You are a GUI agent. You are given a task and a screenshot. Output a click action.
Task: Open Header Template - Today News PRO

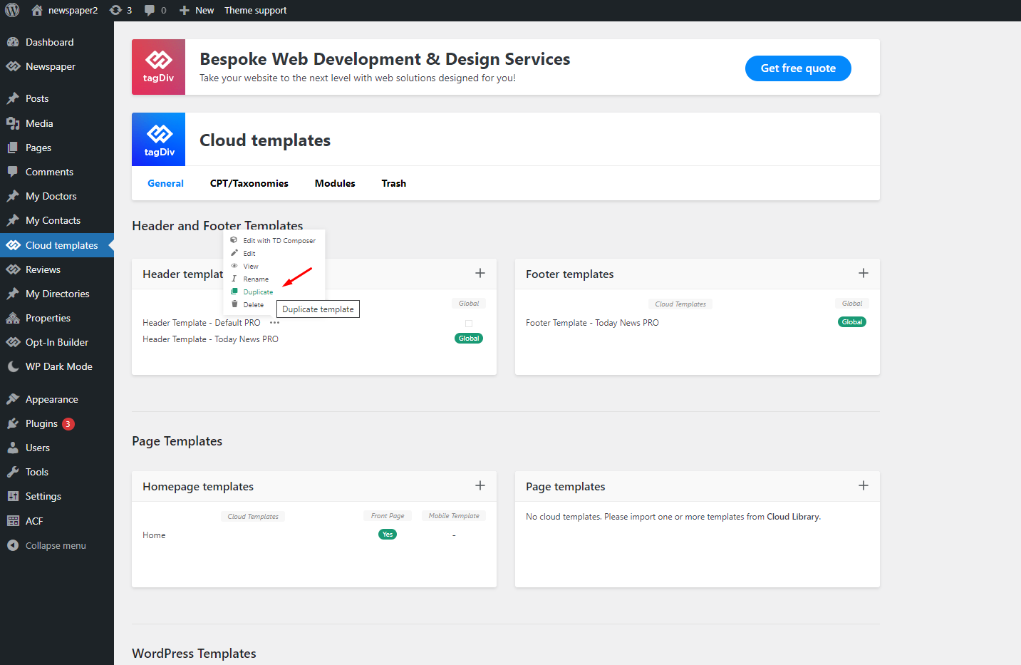pyautogui.click(x=210, y=339)
